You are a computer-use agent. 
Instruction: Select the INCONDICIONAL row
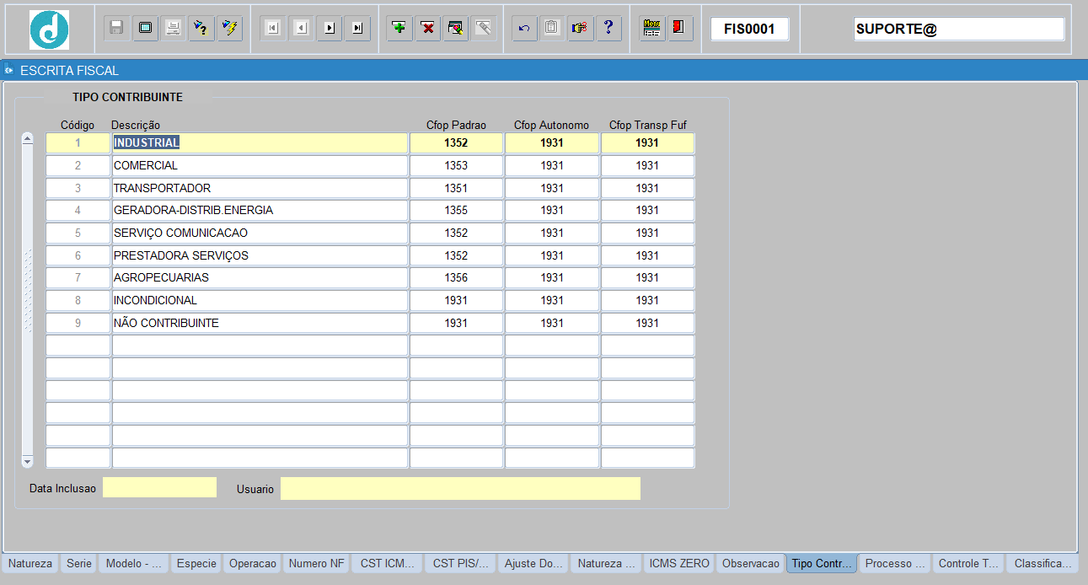260,301
